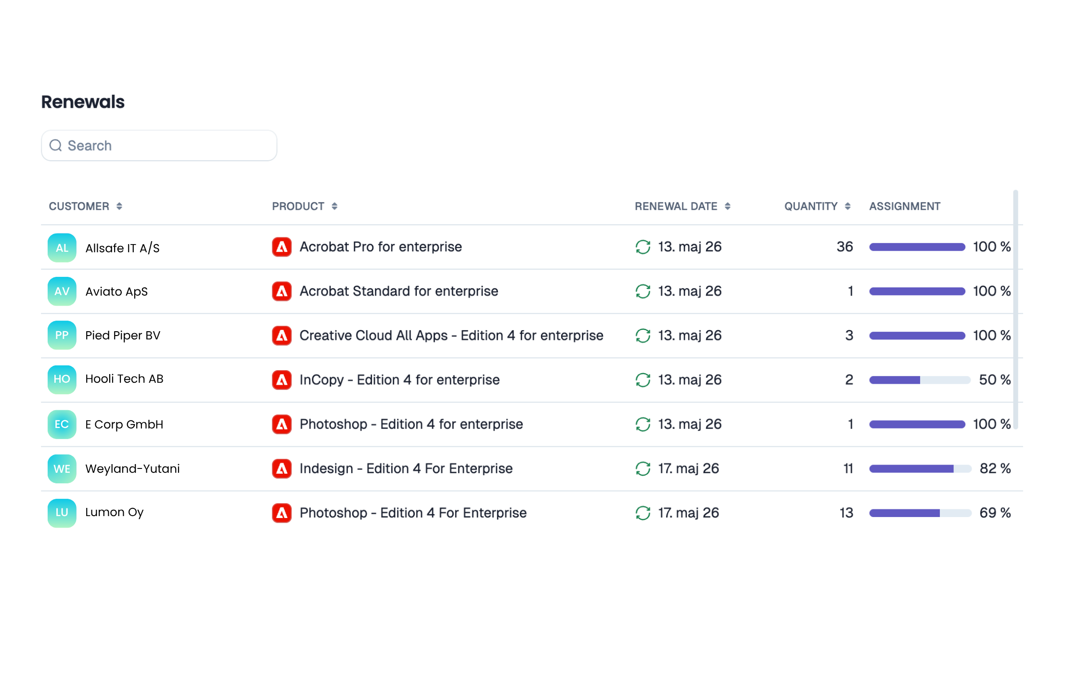1078x674 pixels.
Task: Click the table's vertical scrollbar
Action: [1015, 310]
